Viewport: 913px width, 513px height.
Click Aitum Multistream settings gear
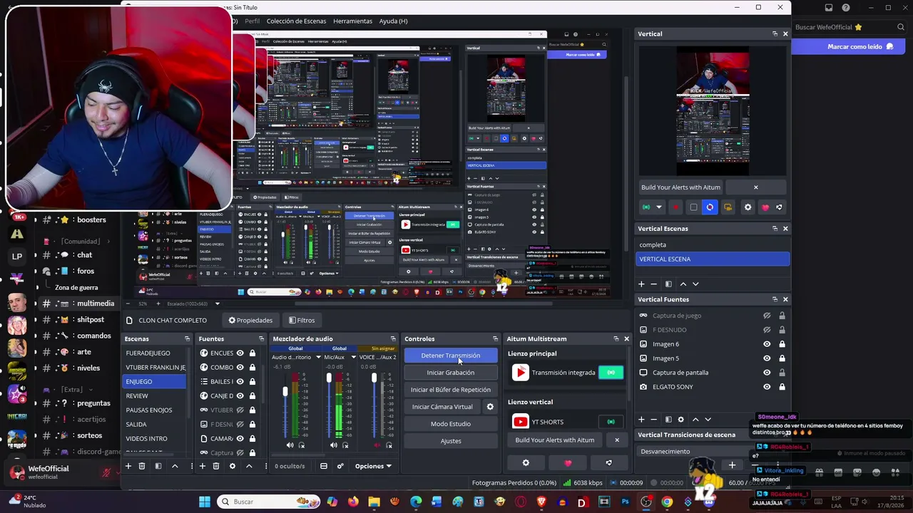pyautogui.click(x=526, y=462)
